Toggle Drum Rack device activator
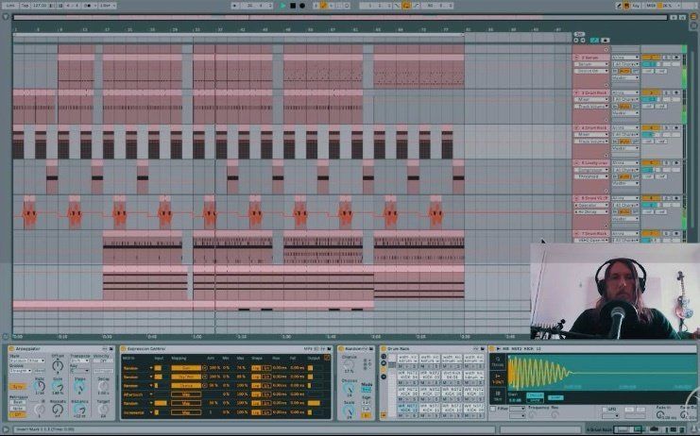Image resolution: width=700 pixels, height=436 pixels. pos(383,348)
